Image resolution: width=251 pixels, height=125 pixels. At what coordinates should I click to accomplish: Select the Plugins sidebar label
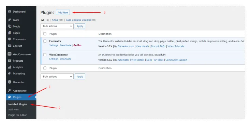(17, 97)
